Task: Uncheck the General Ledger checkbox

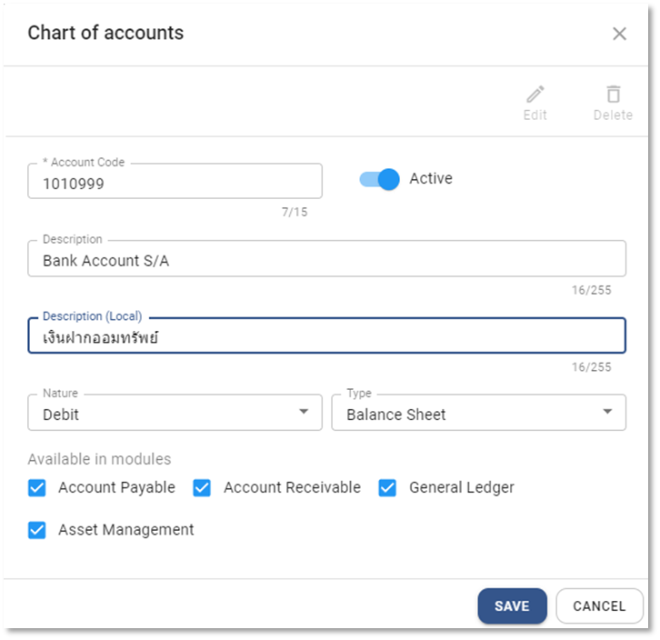Action: pyautogui.click(x=387, y=488)
